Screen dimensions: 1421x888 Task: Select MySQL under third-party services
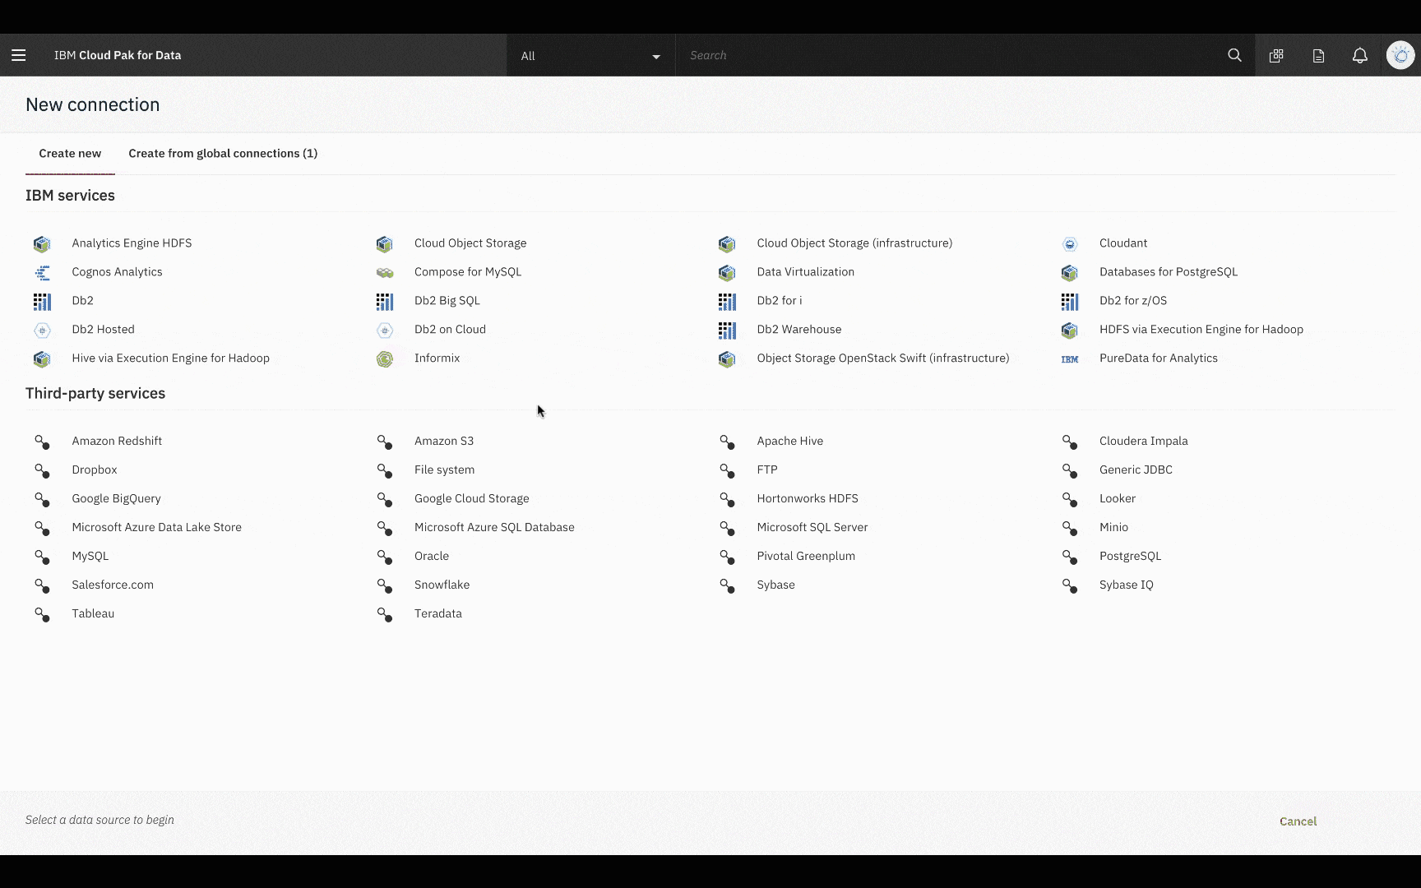pyautogui.click(x=90, y=556)
